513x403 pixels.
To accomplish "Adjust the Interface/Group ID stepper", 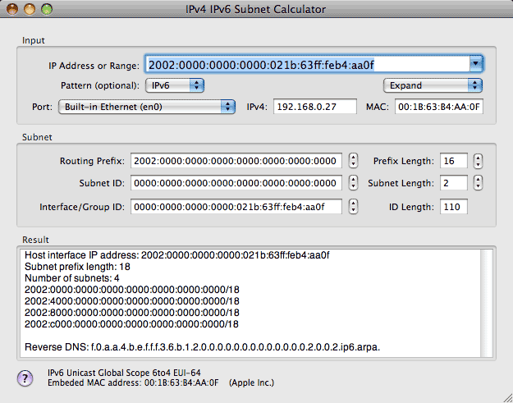I will click(353, 207).
